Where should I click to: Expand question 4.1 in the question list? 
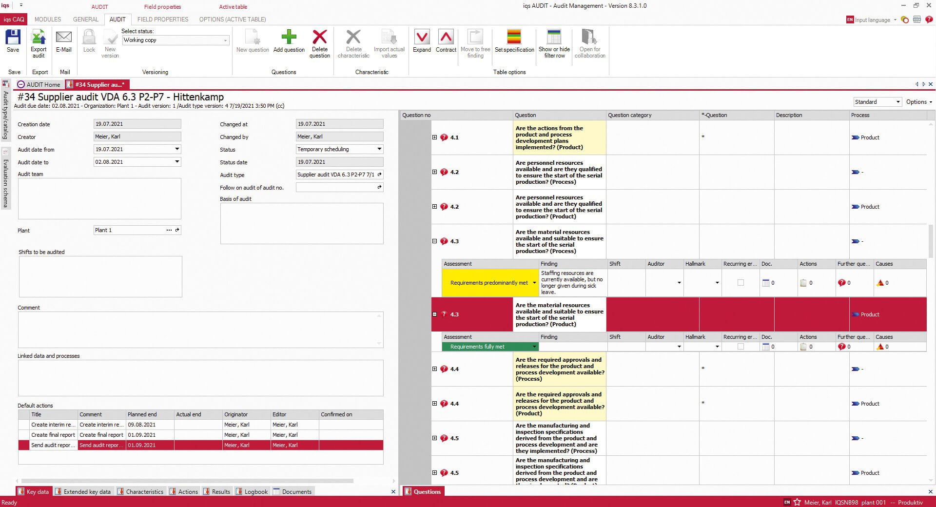point(434,137)
